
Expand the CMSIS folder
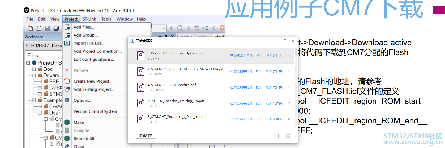tap(40, 88)
